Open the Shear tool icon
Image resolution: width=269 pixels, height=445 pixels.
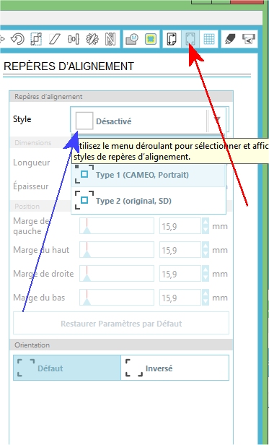(55, 38)
